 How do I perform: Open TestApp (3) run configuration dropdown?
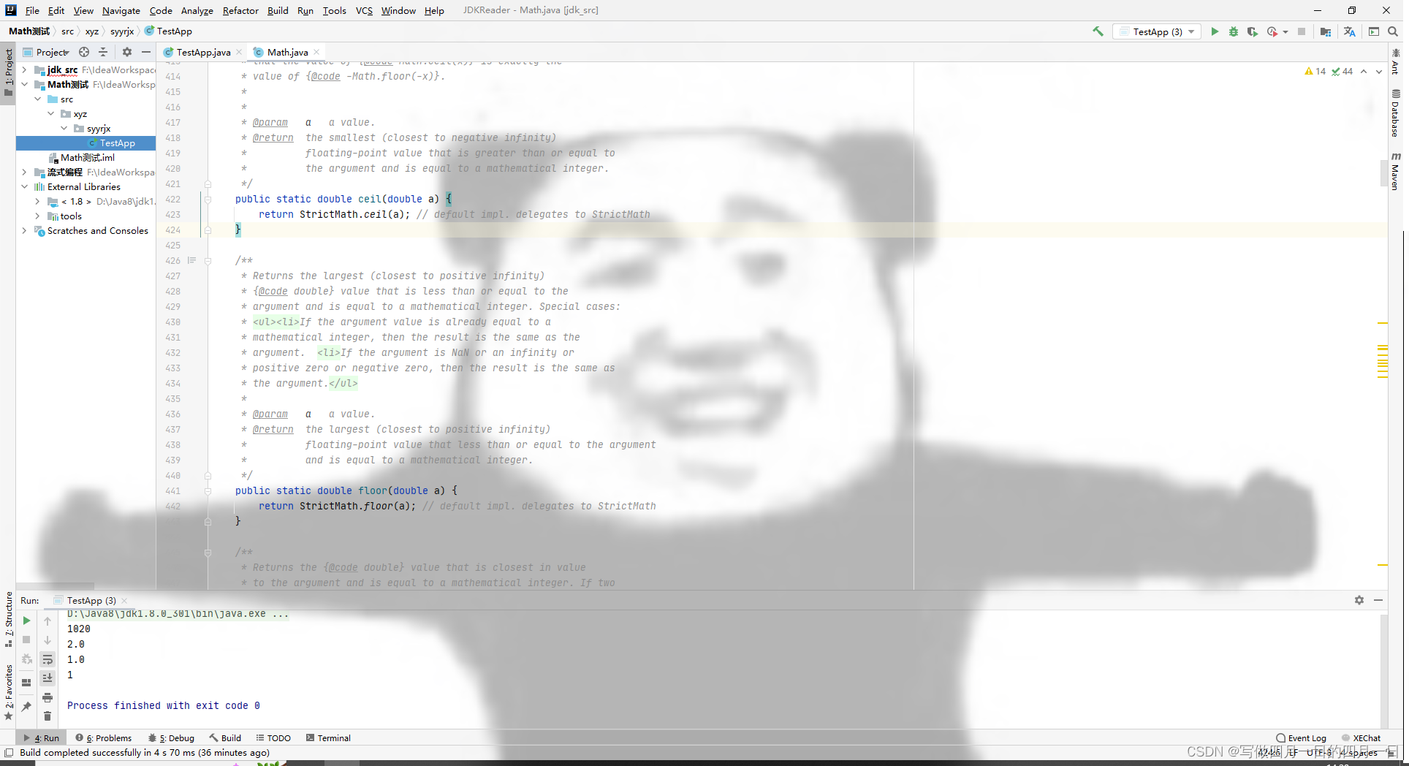click(1157, 31)
